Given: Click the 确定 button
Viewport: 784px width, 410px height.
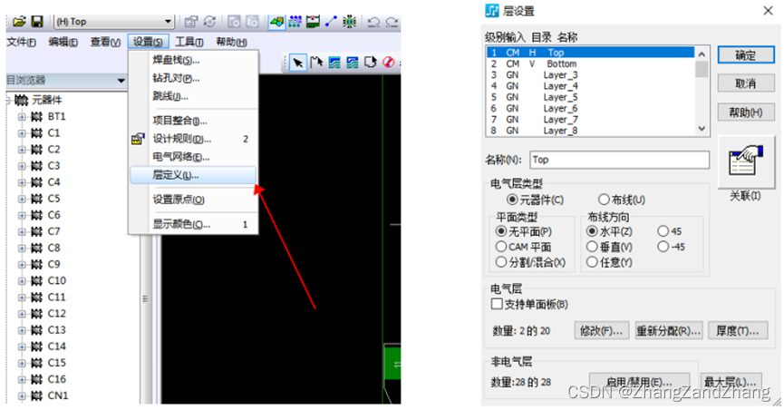Looking at the screenshot, I should pyautogui.click(x=746, y=55).
